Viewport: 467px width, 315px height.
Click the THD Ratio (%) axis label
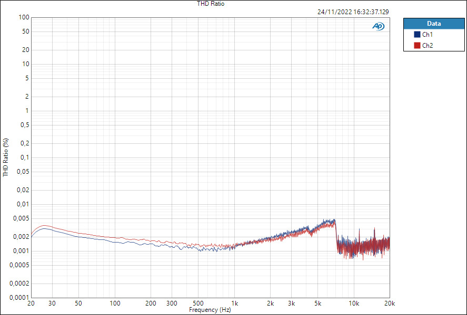tap(5, 155)
